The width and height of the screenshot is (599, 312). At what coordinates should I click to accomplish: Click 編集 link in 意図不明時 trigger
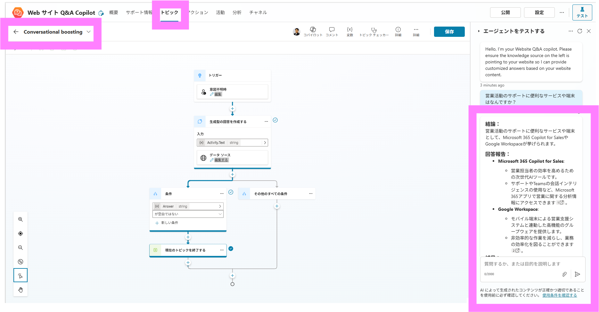tap(218, 94)
